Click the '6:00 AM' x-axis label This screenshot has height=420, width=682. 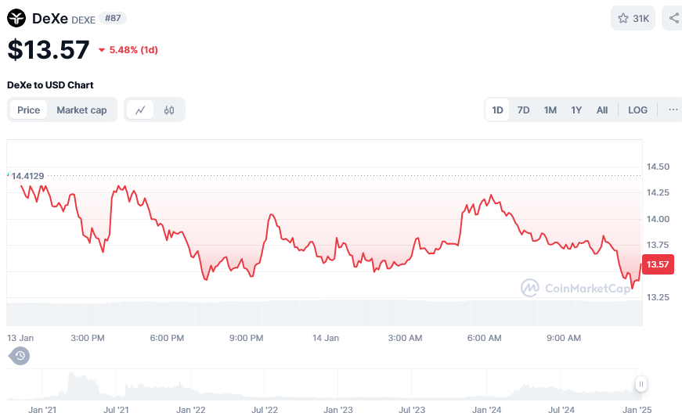(x=484, y=338)
